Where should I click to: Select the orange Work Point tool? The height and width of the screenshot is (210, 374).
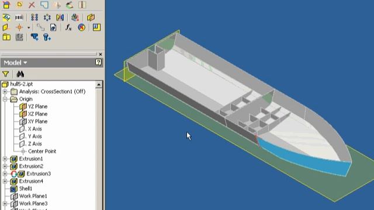click(19, 27)
